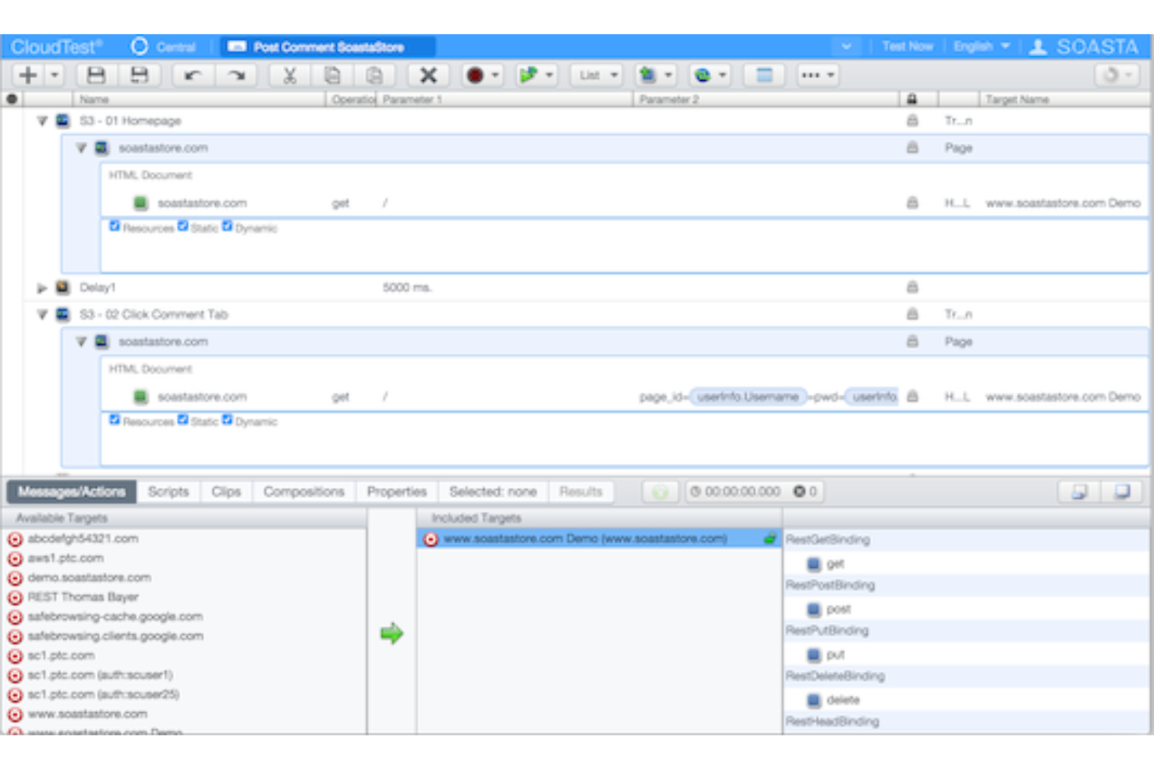This screenshot has height=769, width=1154.
Task: Open the dropdown arrow next to the plus button
Action: click(x=55, y=76)
